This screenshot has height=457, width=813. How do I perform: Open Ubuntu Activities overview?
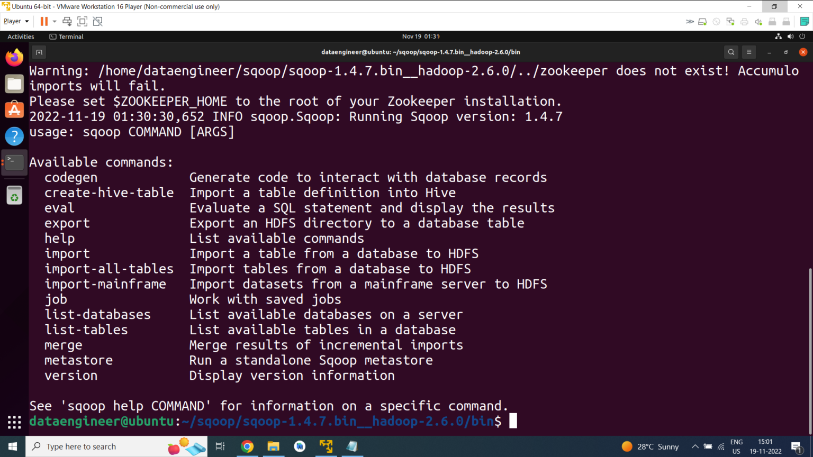pos(21,36)
